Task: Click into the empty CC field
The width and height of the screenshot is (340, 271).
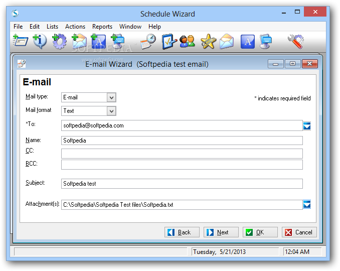Action: point(182,154)
